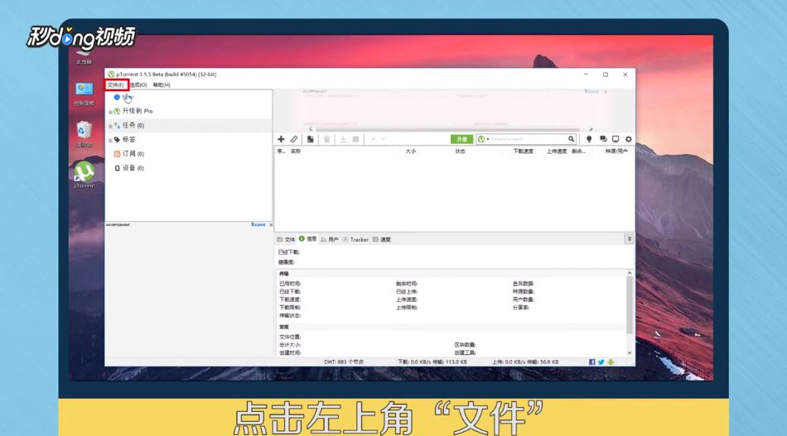Sort by the 状态 column header
The width and height of the screenshot is (787, 436).
click(x=460, y=151)
